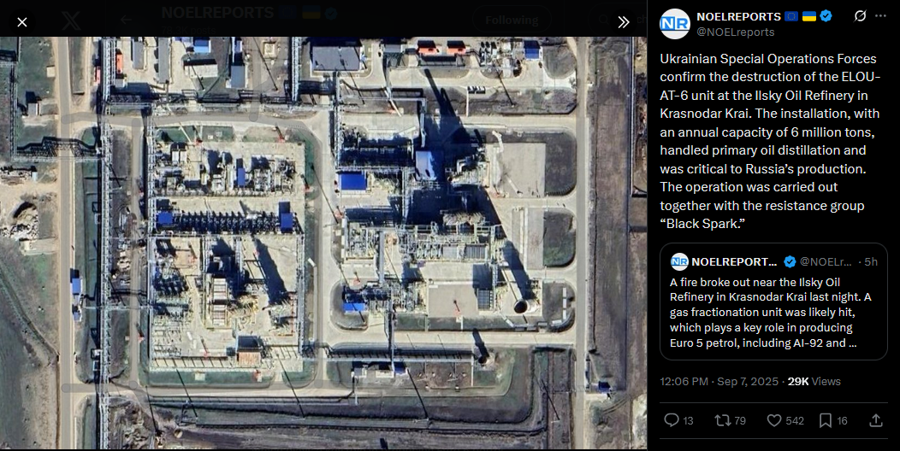Click the NOELREPORTS display name

pos(738,16)
